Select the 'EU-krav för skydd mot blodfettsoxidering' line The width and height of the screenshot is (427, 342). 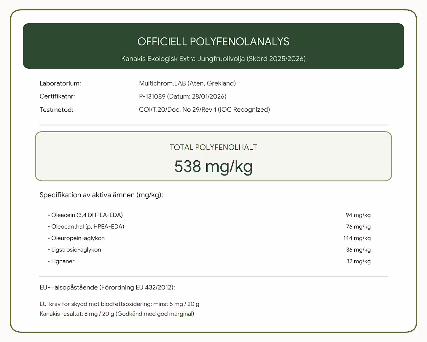click(x=119, y=304)
